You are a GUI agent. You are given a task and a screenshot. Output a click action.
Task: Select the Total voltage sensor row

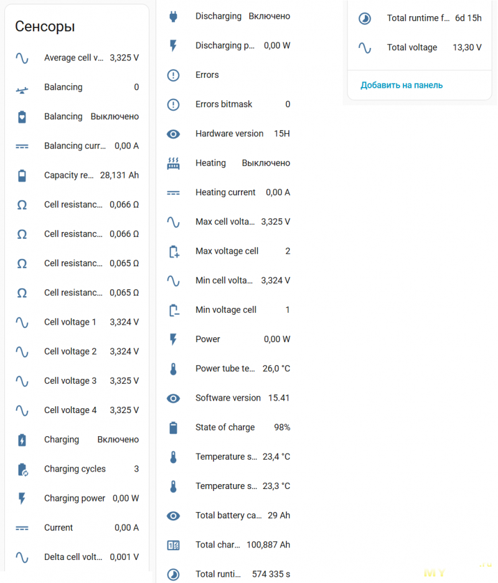412,47
